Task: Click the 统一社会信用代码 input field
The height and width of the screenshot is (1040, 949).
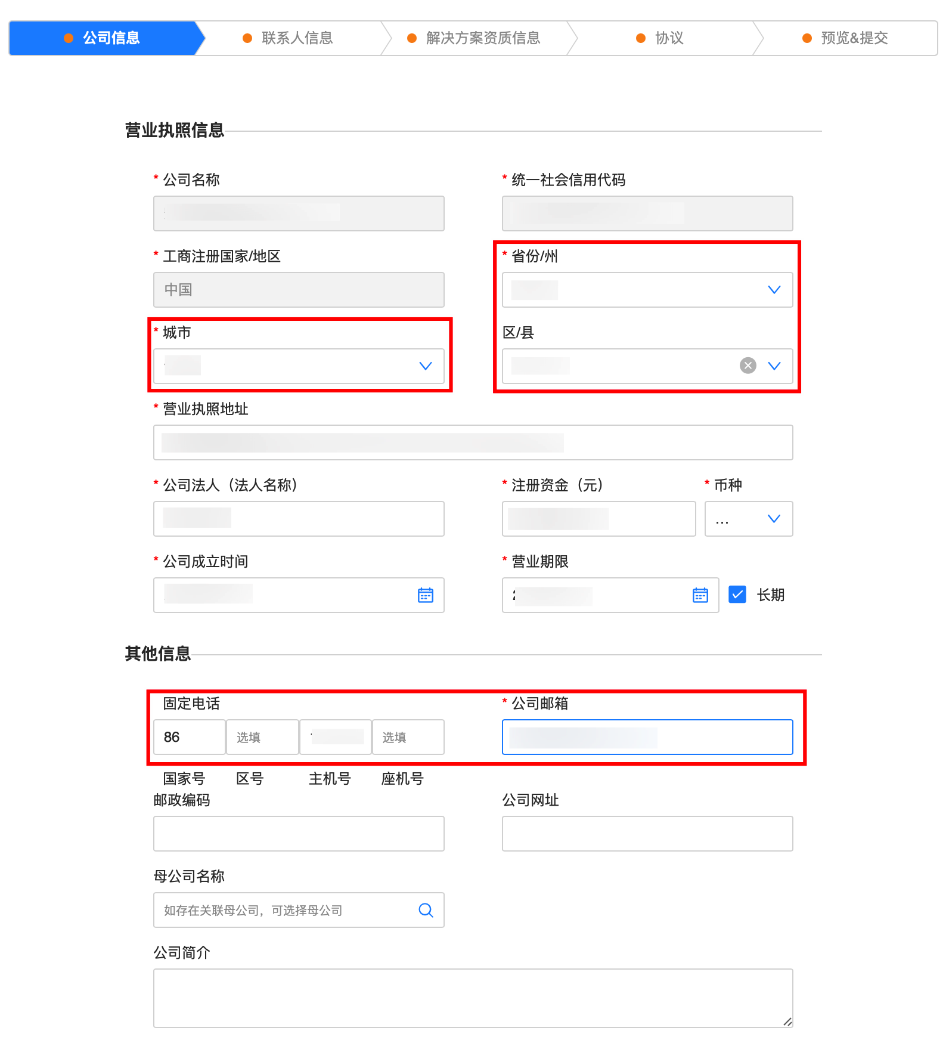Action: tap(647, 213)
